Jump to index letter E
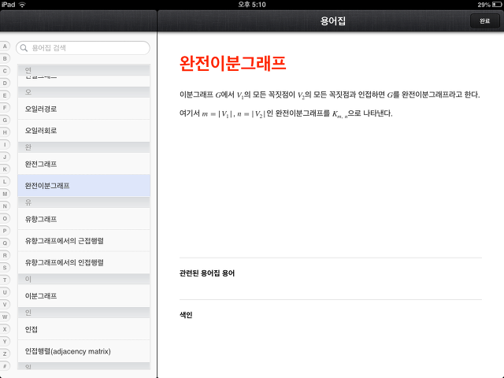 [x=5, y=95]
